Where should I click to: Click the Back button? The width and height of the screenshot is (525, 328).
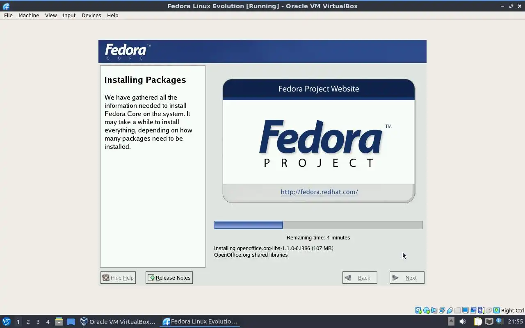click(x=360, y=278)
